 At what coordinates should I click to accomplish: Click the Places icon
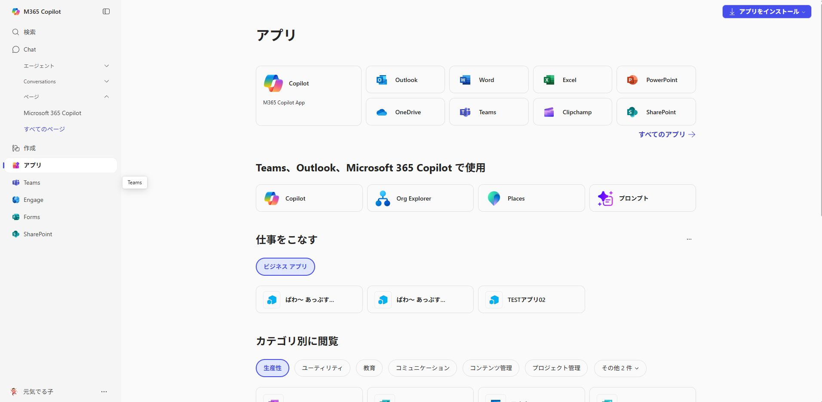pos(494,198)
